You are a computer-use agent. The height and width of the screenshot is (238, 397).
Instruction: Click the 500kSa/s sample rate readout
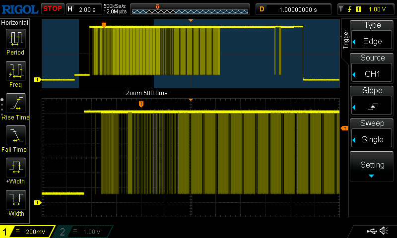[115, 6]
